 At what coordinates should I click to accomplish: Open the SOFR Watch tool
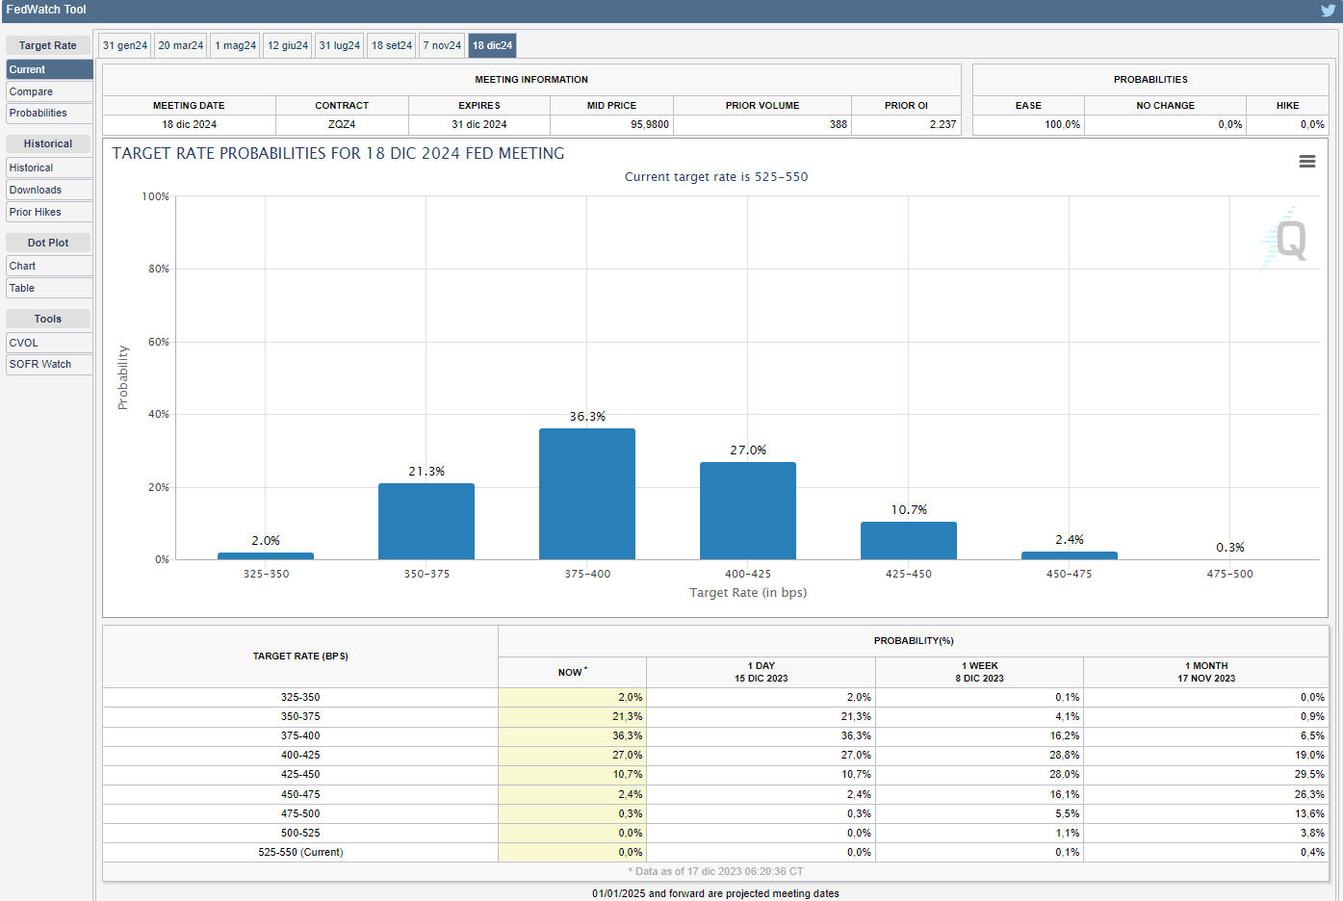point(49,364)
